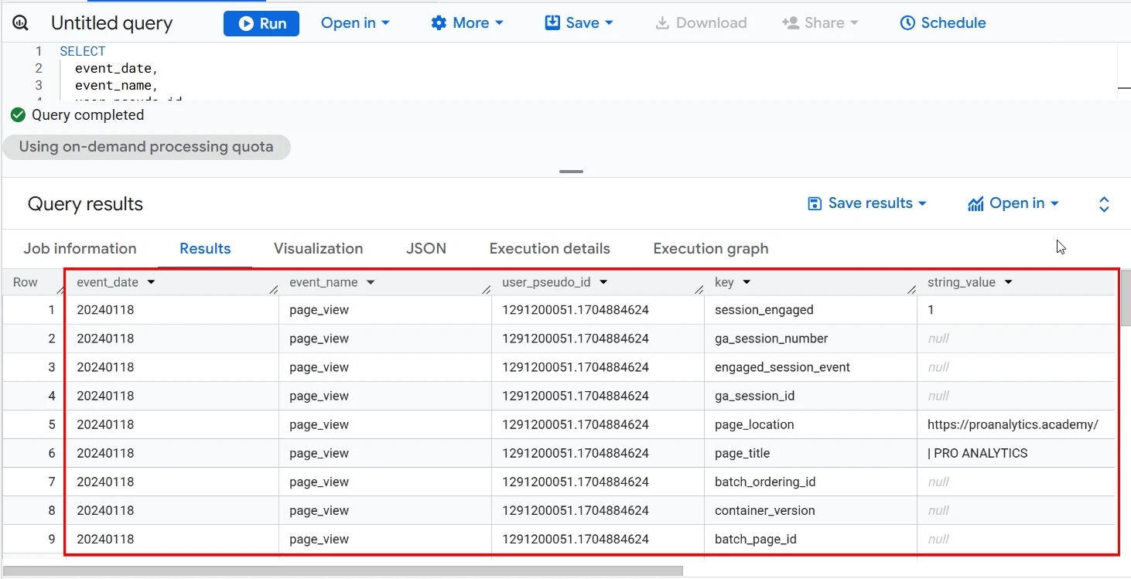Open the 'Open in' toolbar dropdown
Viewport: 1131px width, 579px height.
click(x=356, y=23)
